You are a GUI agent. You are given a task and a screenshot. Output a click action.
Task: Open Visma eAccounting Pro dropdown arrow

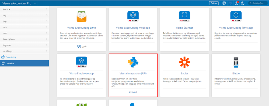[35, 3]
